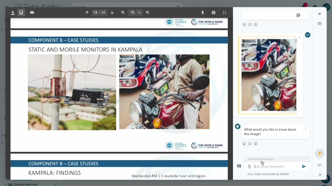Toggle the image selection tool
Screen dimensions: 332x186
click(x=21, y=12)
